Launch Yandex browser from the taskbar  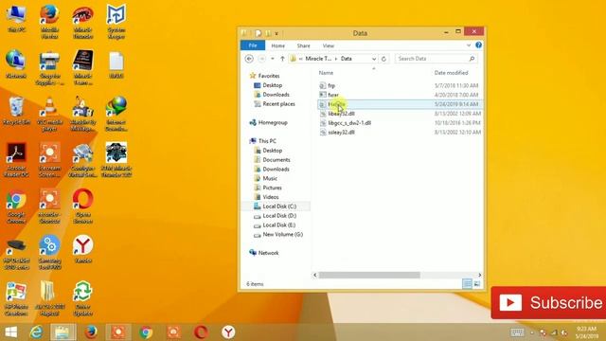click(228, 332)
